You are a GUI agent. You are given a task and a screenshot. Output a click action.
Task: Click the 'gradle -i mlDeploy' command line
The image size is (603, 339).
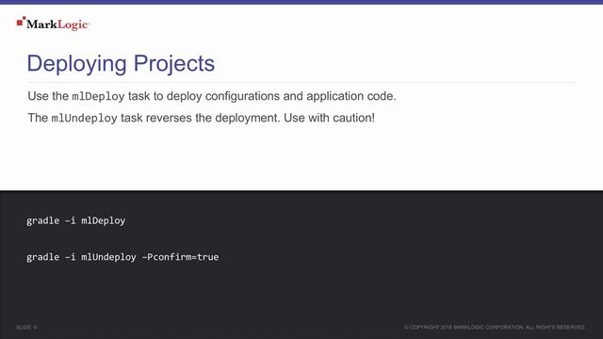click(x=75, y=221)
